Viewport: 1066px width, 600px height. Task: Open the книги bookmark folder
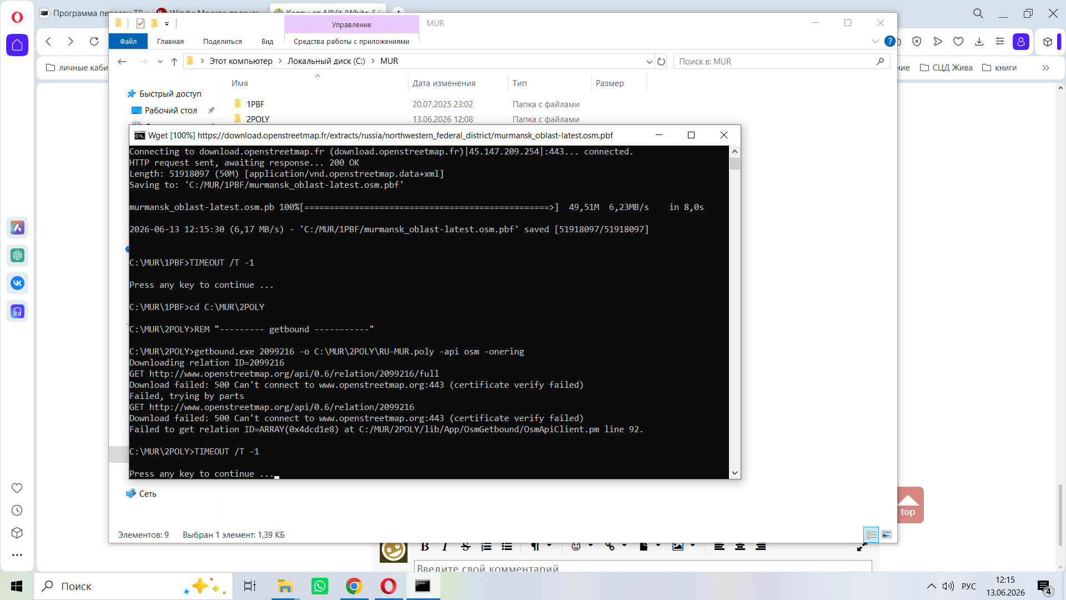coord(999,68)
